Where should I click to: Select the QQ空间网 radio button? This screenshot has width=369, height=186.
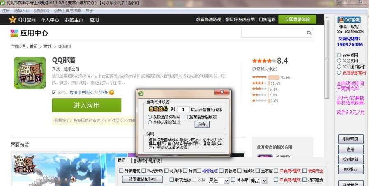339,55
